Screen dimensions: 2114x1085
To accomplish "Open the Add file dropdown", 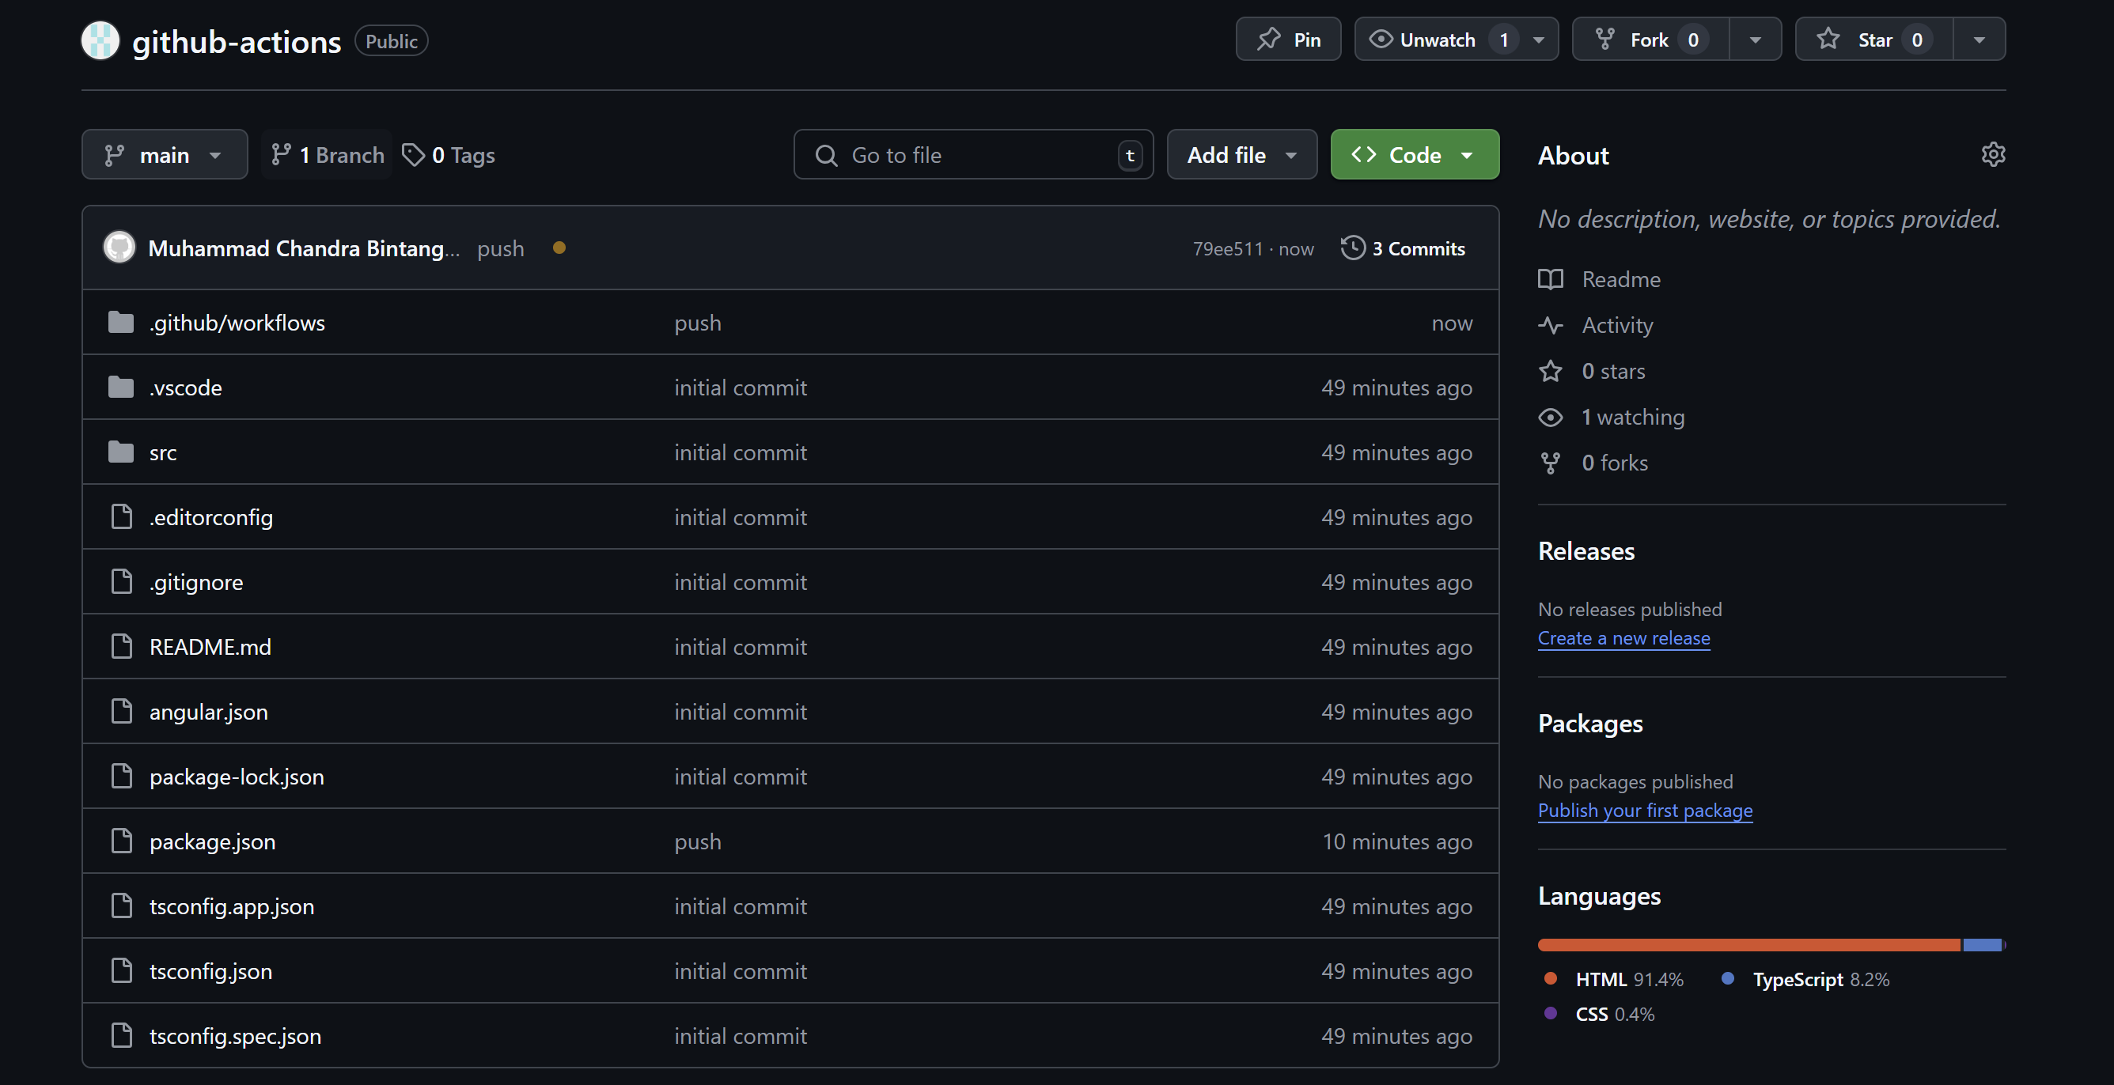I will pyautogui.click(x=1241, y=154).
